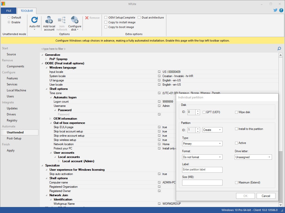The width and height of the screenshot is (285, 213).
Task: Click the Size (MB) input field
Action: pyautogui.click(x=202, y=183)
